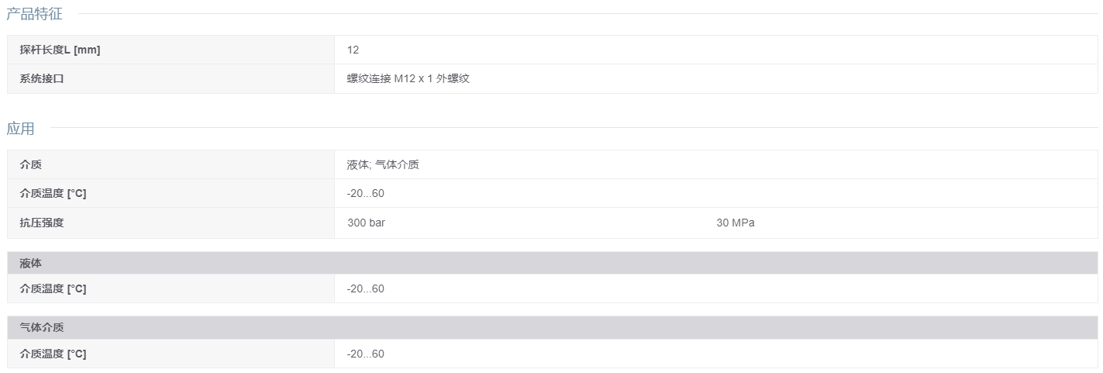Image resolution: width=1103 pixels, height=373 pixels.
Task: Select the 介质 row label
Action: (x=30, y=164)
